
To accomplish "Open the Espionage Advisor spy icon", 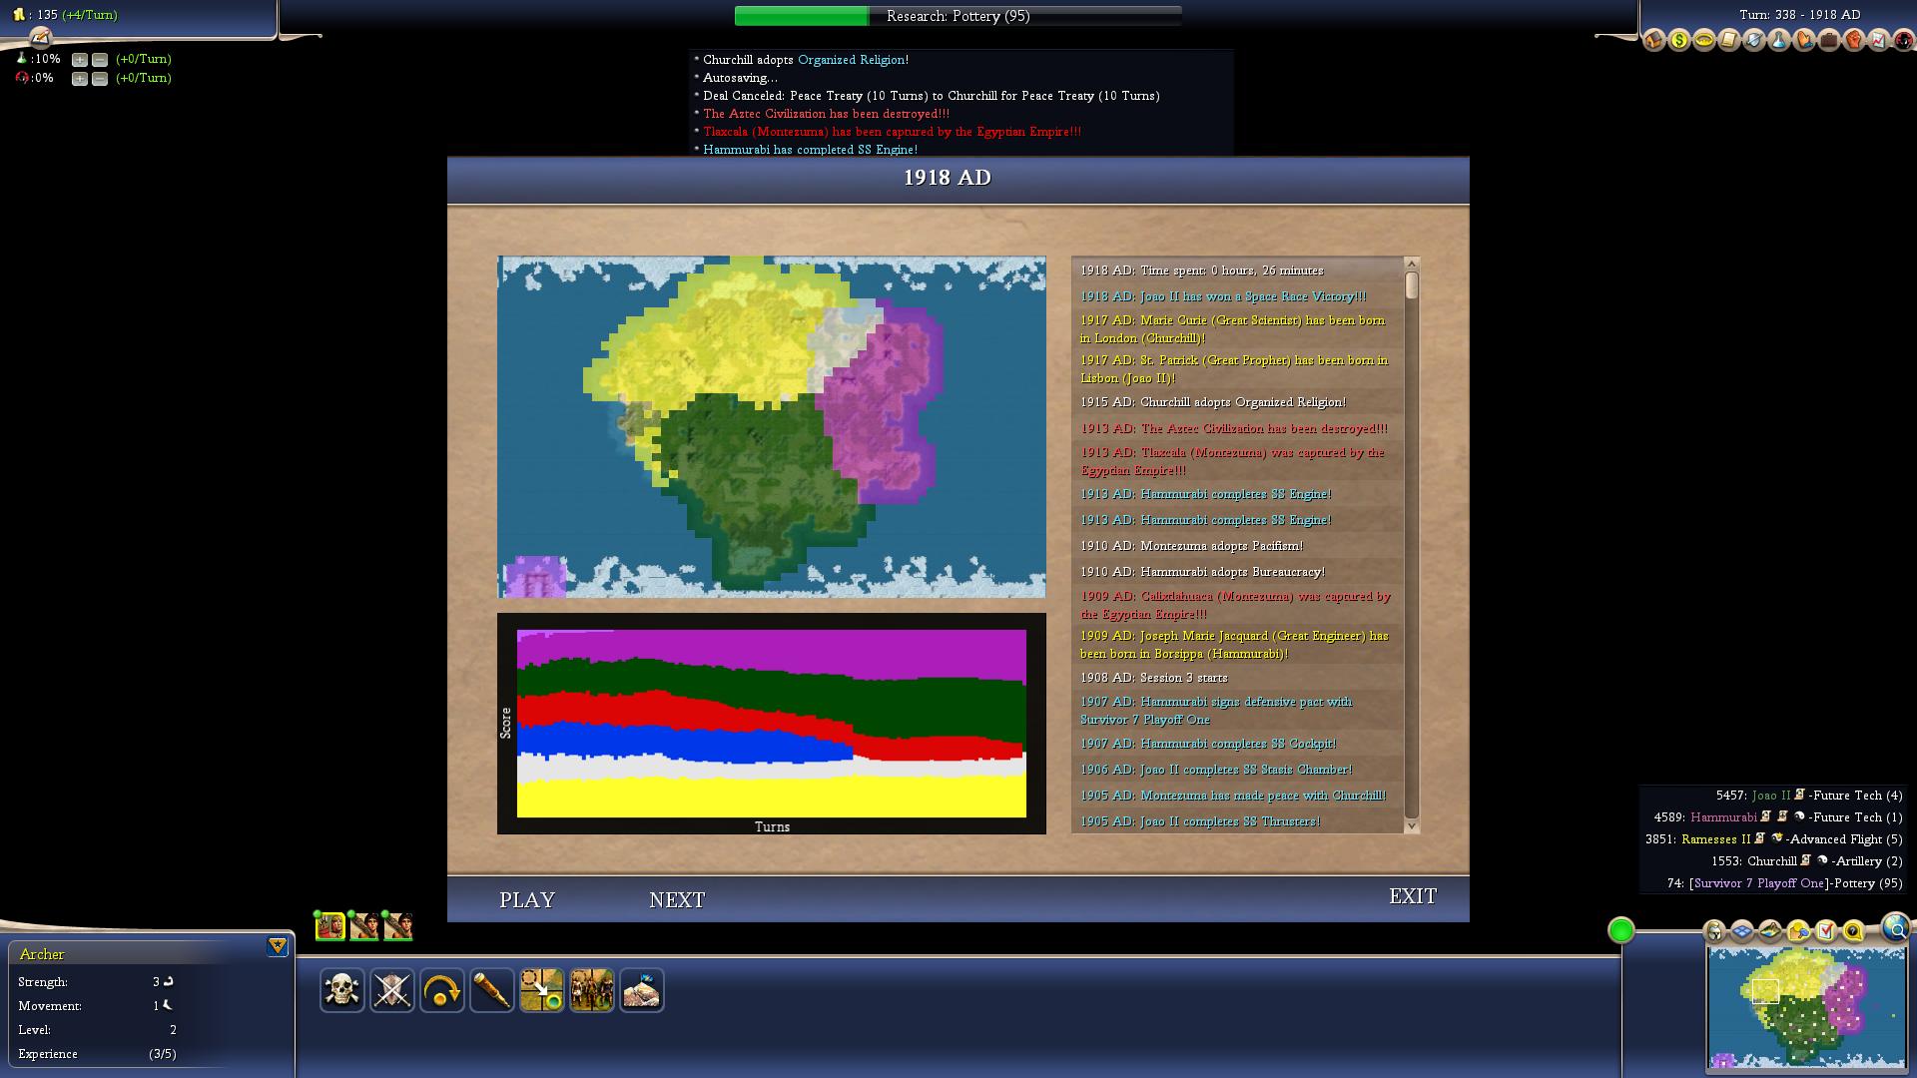I will (1903, 40).
